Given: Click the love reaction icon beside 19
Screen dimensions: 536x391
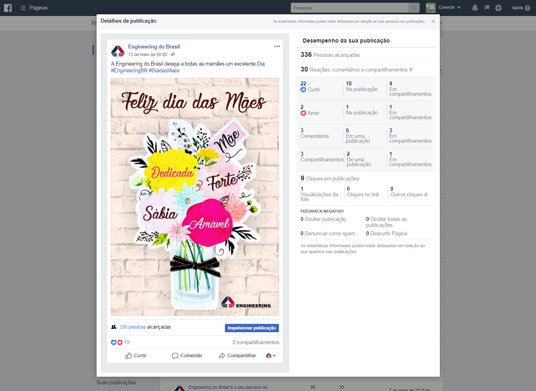Looking at the screenshot, I should [120, 342].
